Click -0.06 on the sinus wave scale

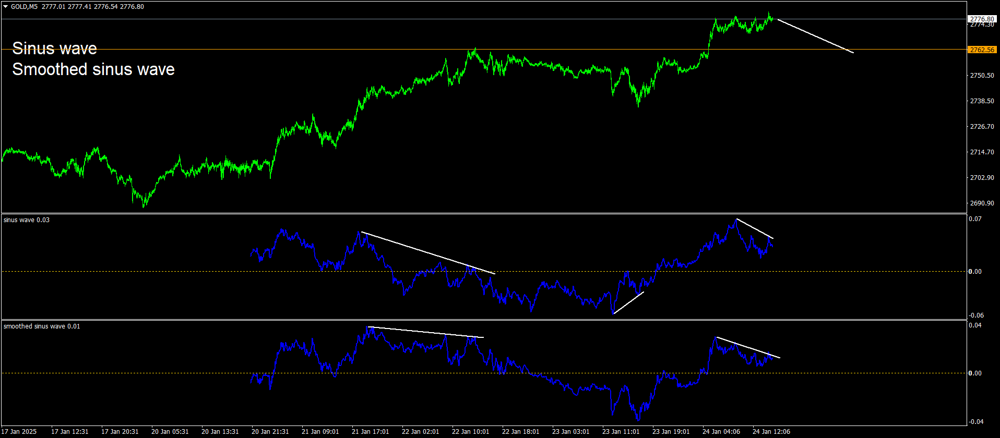pyautogui.click(x=975, y=315)
